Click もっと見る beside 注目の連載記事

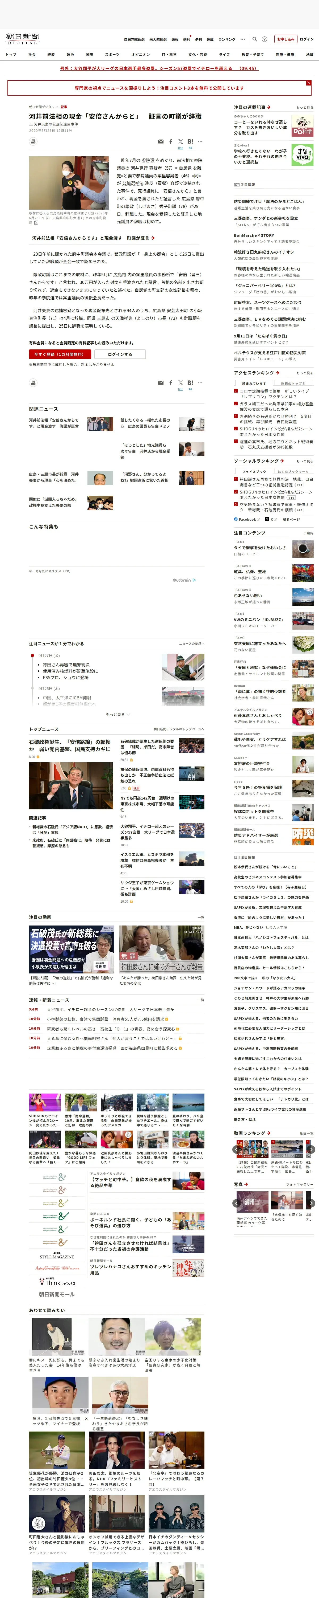(x=305, y=107)
